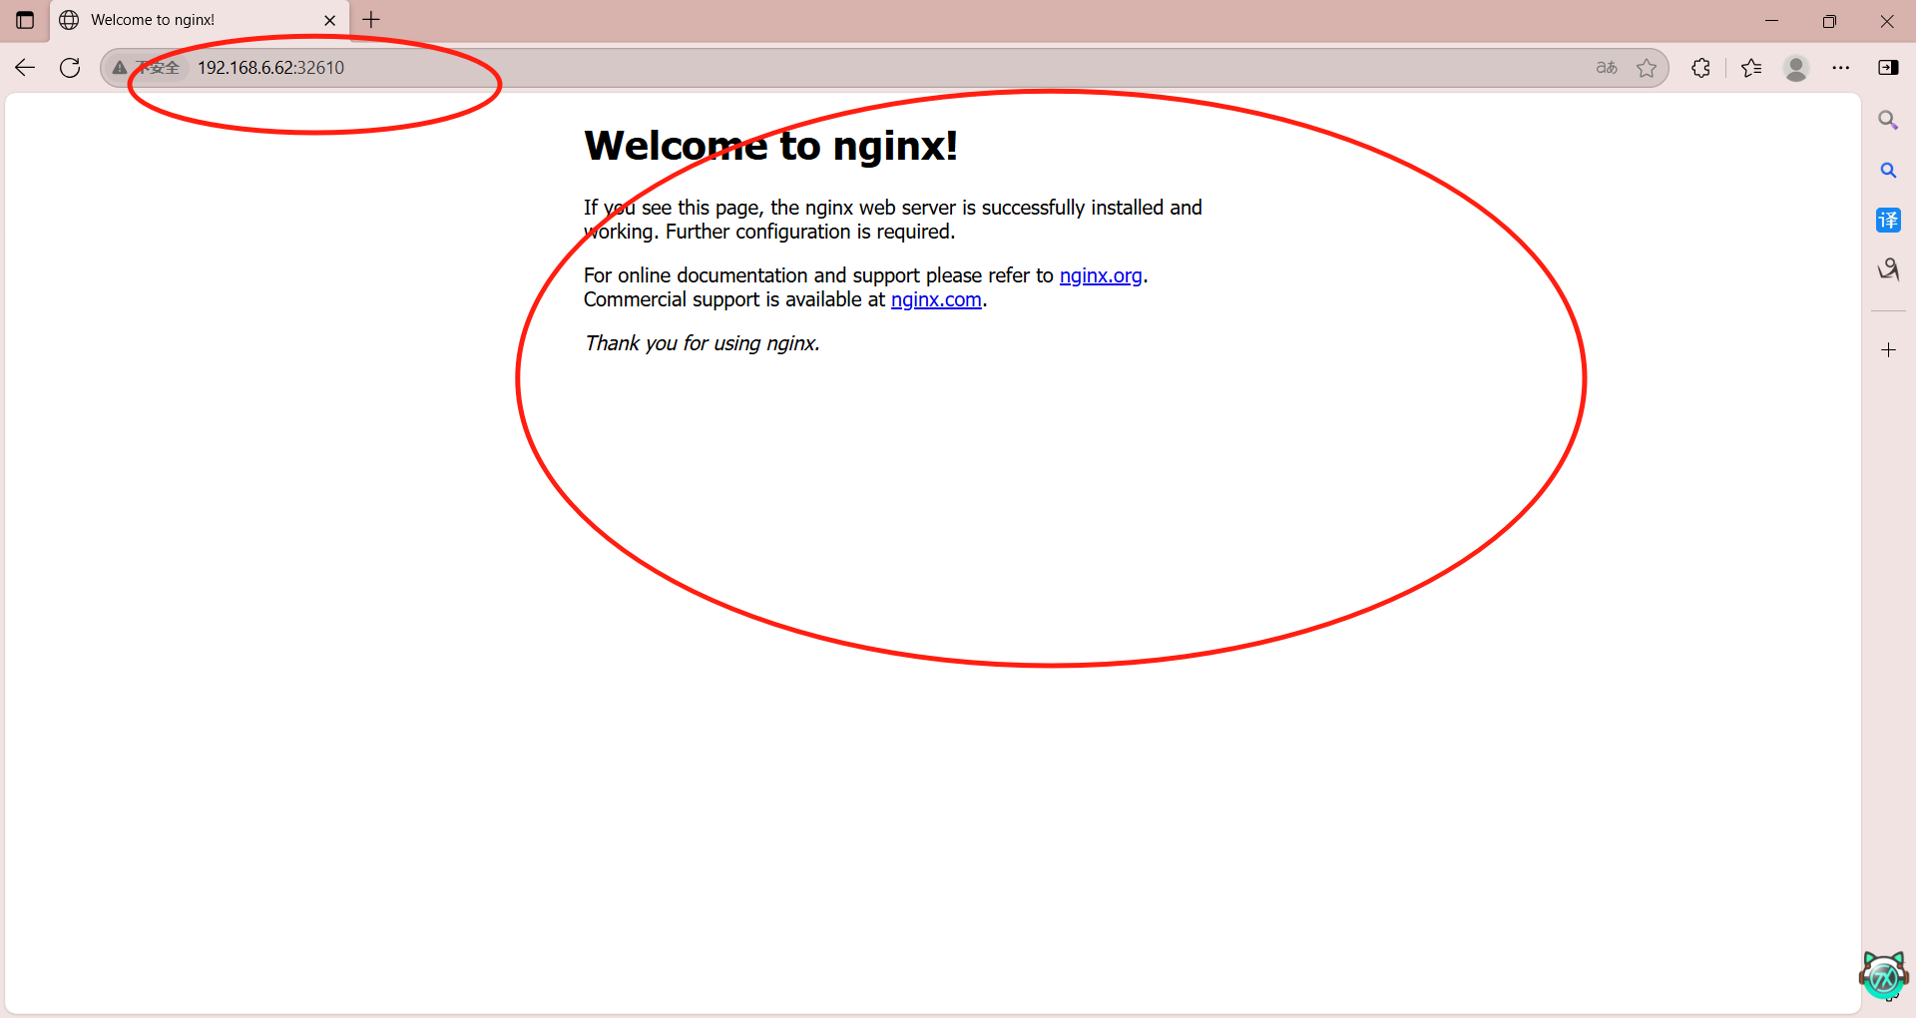Go back to previous page
The height and width of the screenshot is (1018, 1916).
pyautogui.click(x=25, y=68)
